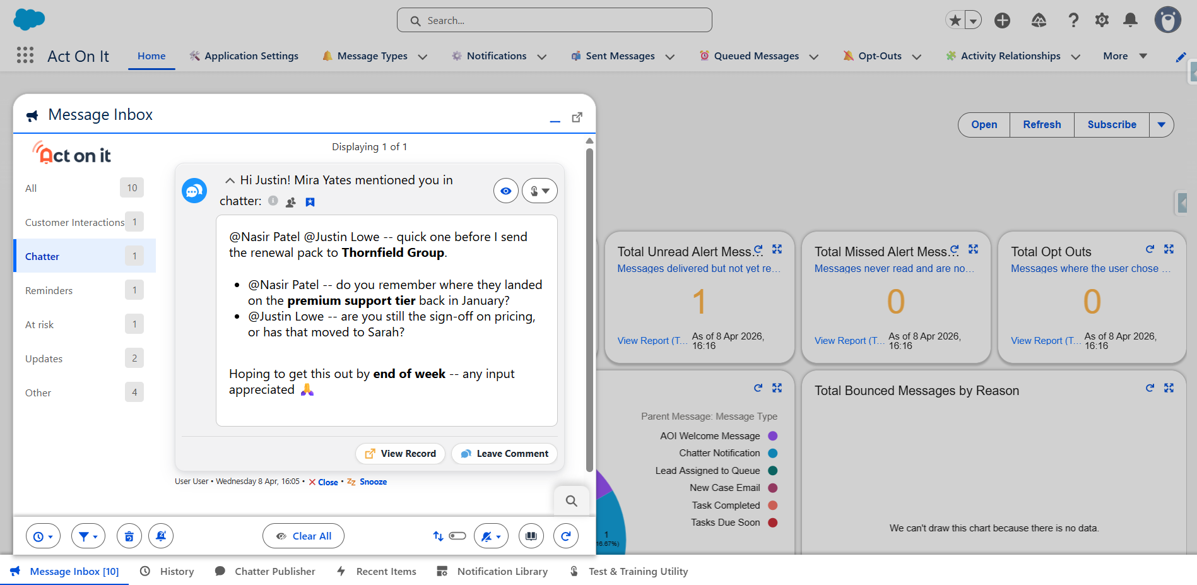Viewport: 1197px width, 585px height.
Task: Click the refresh icon in Message Inbox toolbar
Action: (566, 536)
